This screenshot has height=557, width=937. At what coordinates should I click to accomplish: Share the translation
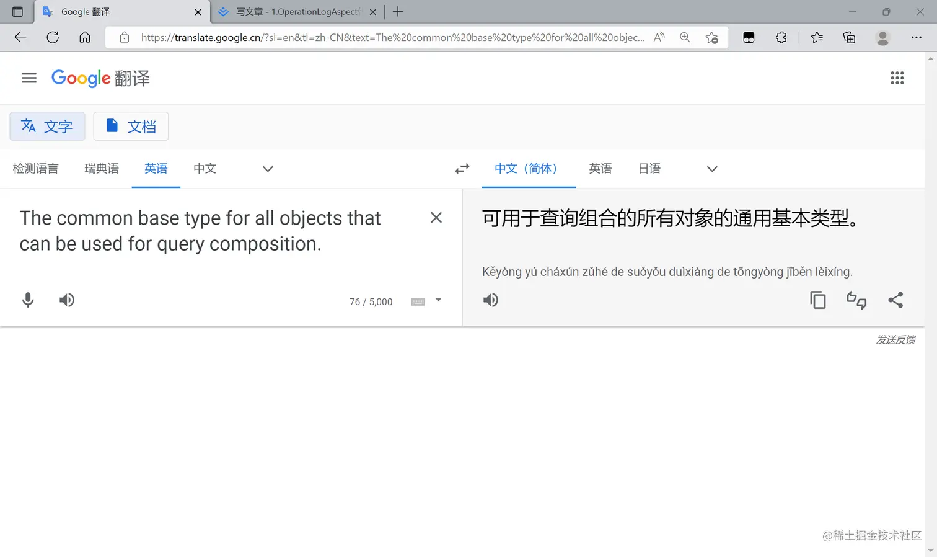tap(895, 300)
